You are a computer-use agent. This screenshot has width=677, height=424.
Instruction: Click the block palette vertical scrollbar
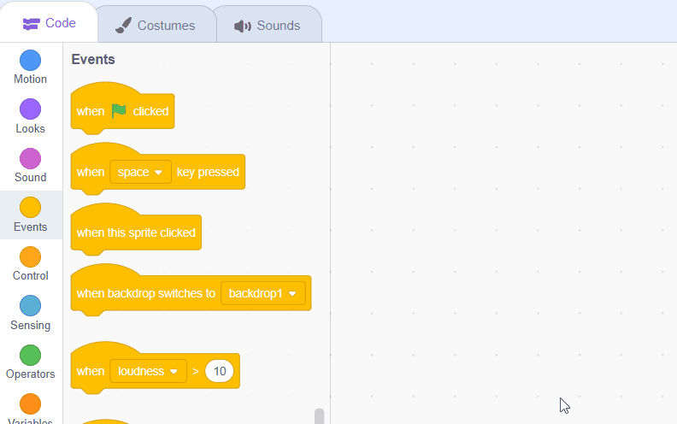[320, 415]
